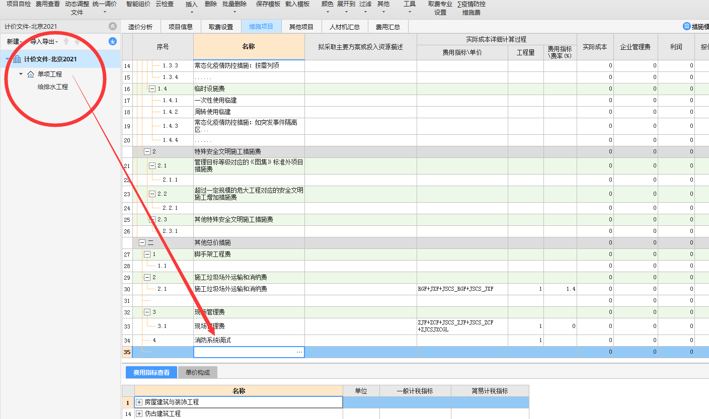Image resolution: width=709 pixels, height=419 pixels.
Task: Collapse the 计价文件-北京2021 root node
Action: tap(7, 59)
